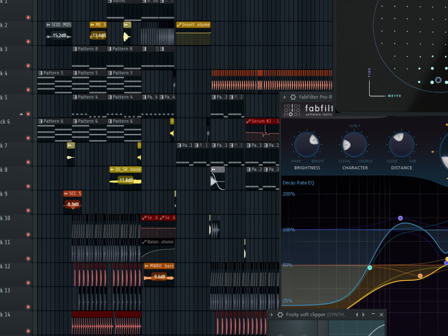The width and height of the screenshot is (448, 336).
Task: Select next preset arrow in Fruity soft clipper
Action: tap(363, 314)
